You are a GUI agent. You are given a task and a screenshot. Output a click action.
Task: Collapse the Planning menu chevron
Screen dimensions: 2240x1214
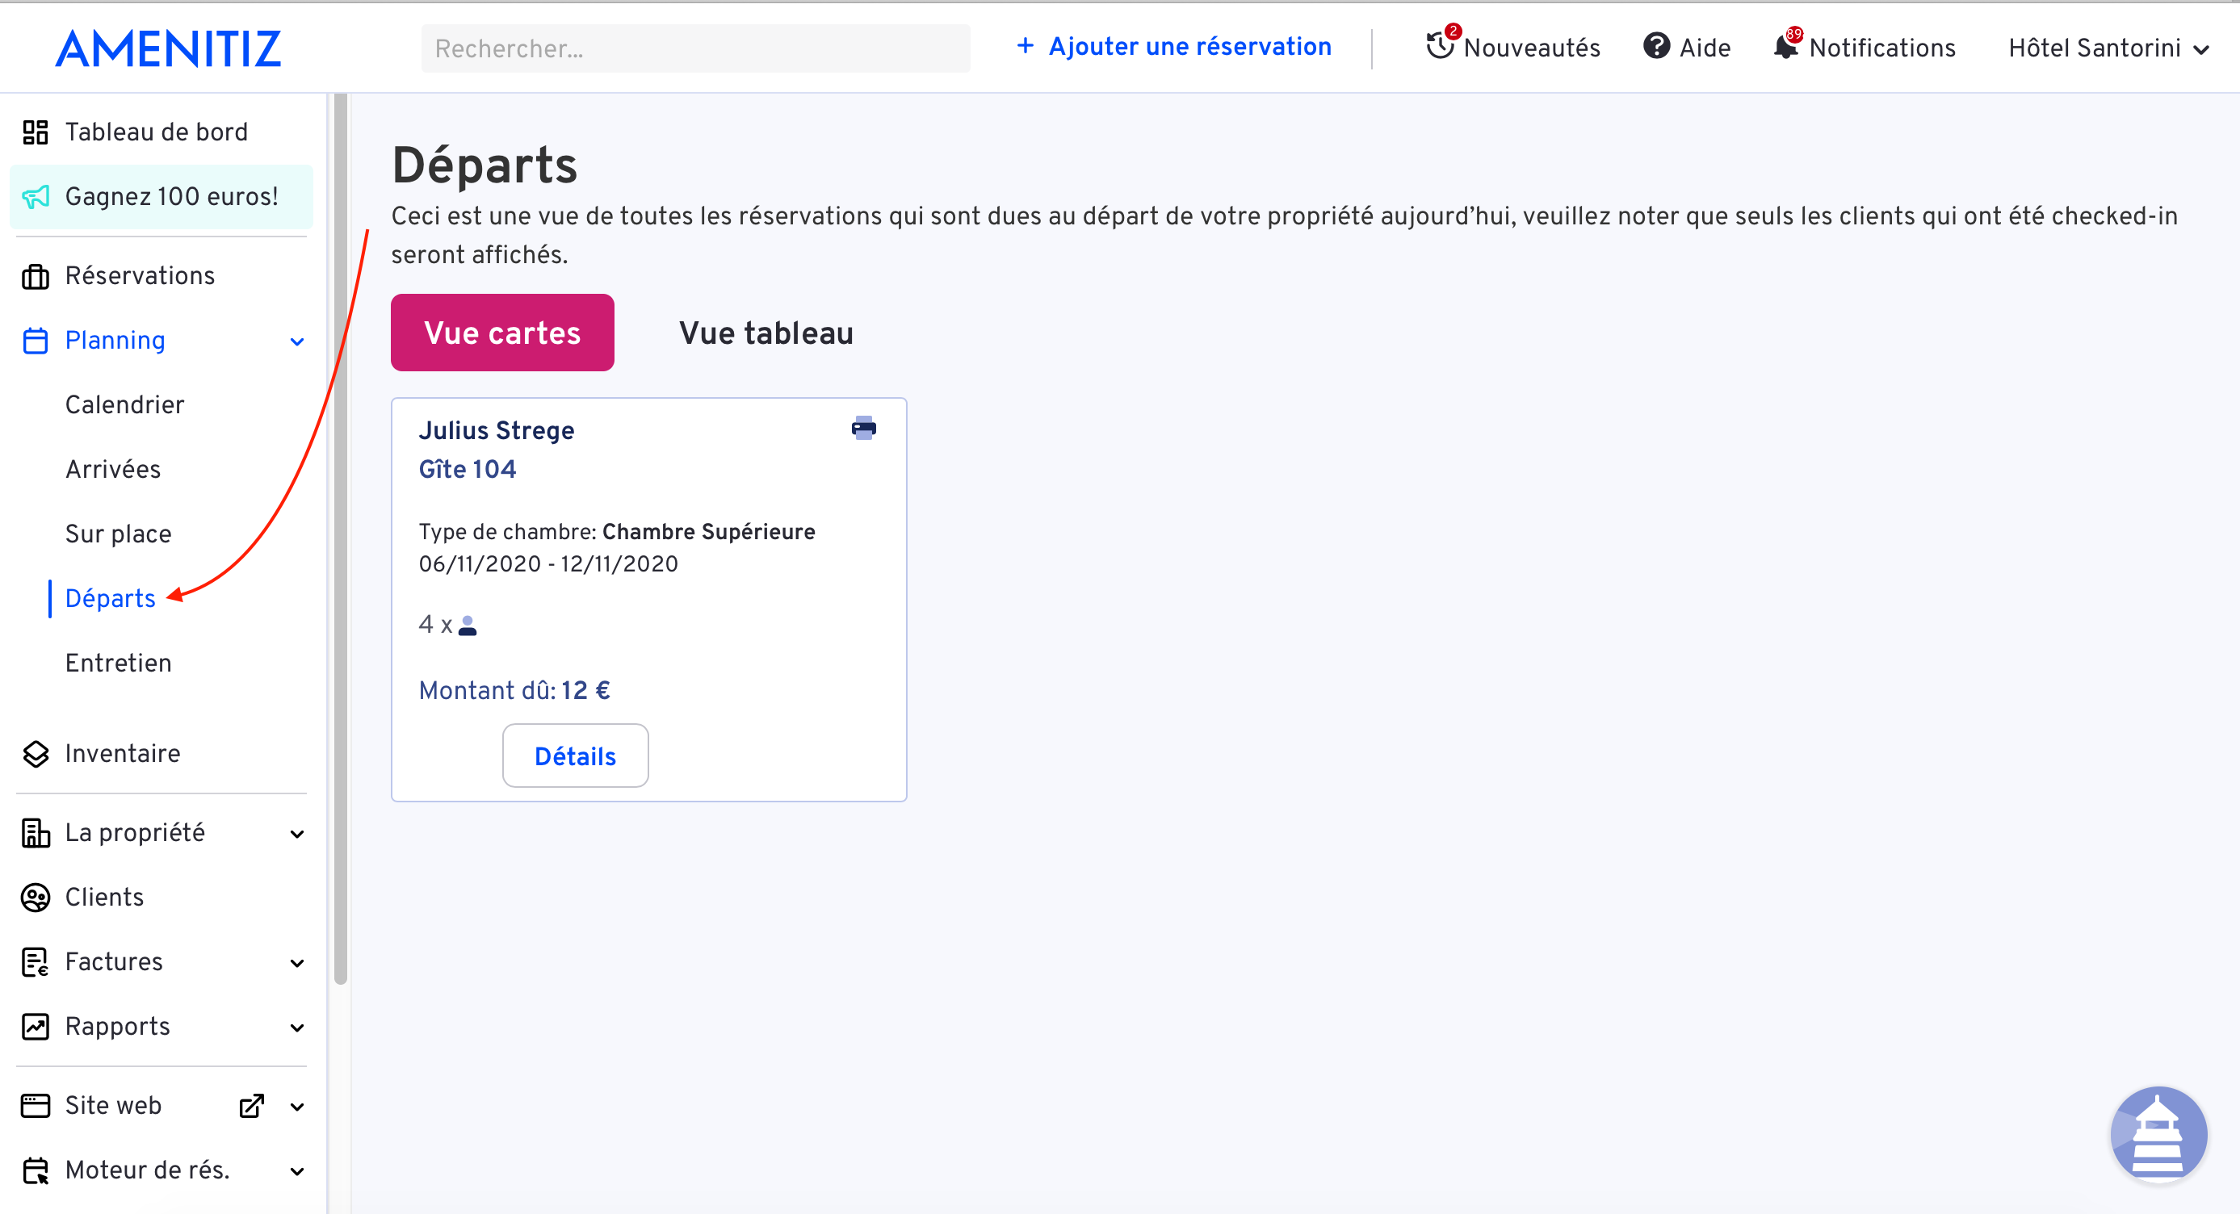tap(297, 341)
